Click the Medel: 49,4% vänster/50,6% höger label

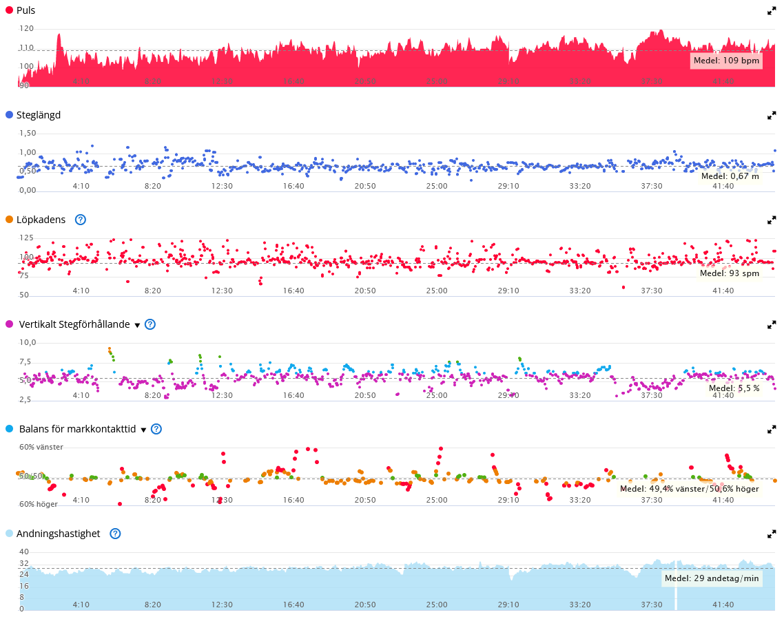[690, 489]
